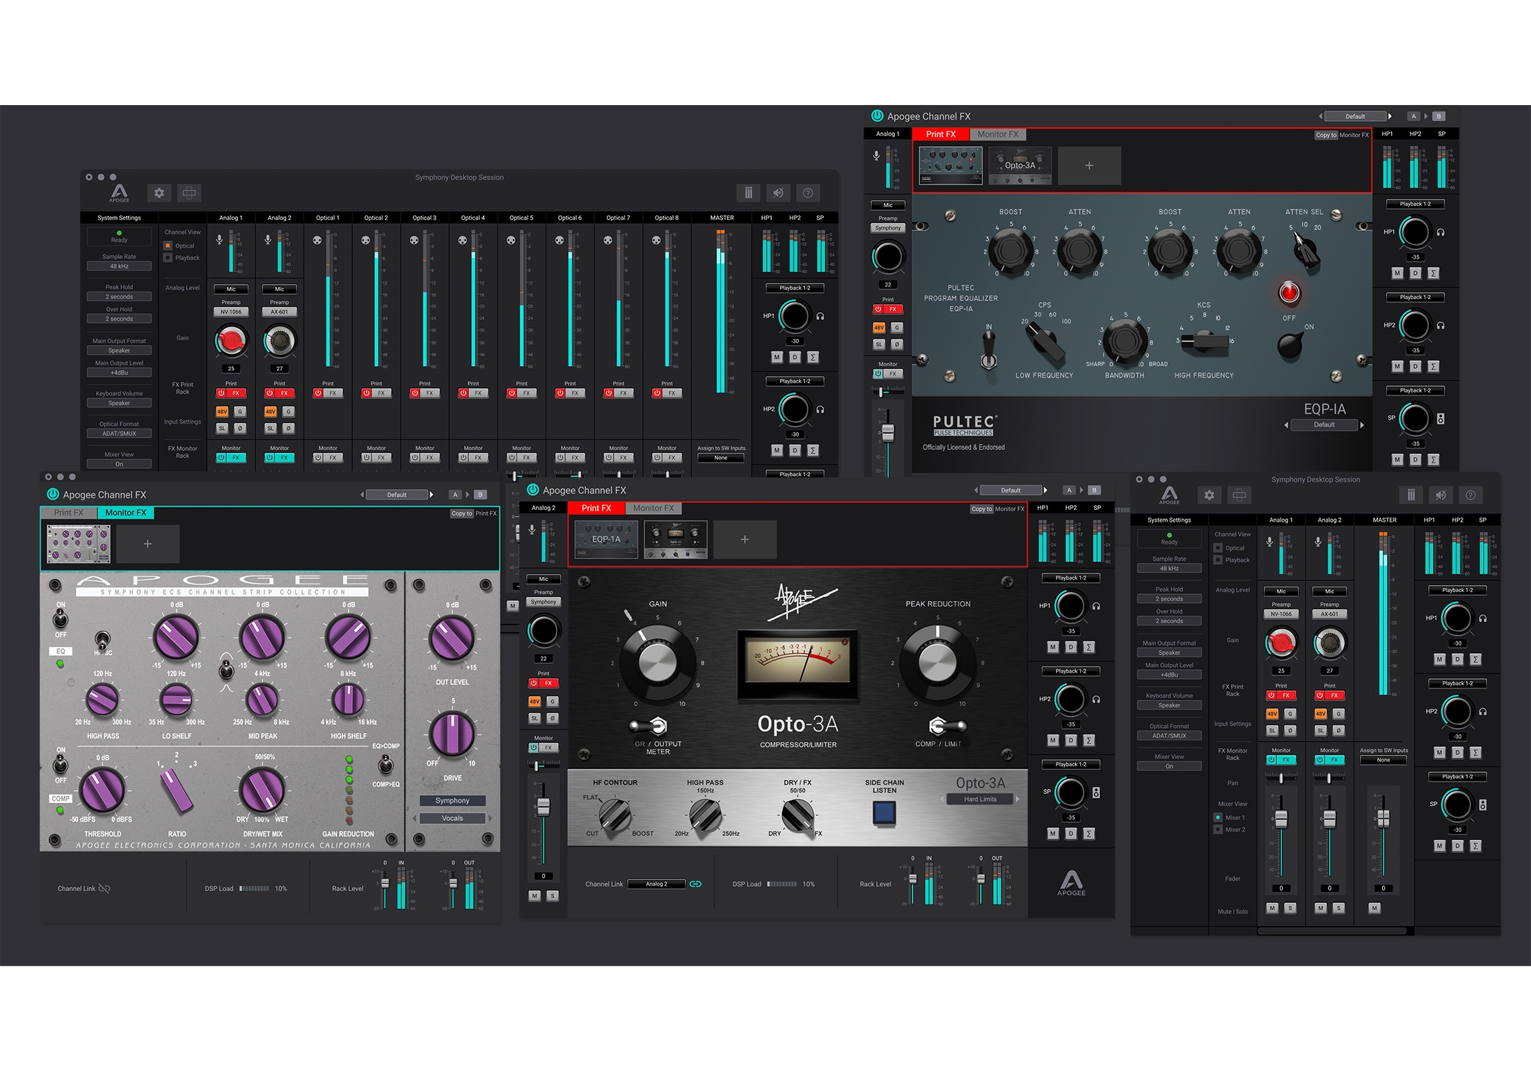Open the Analog 2 Channel Link dropdown in the Opto-3A window
This screenshot has height=1072, width=1531.
656,884
